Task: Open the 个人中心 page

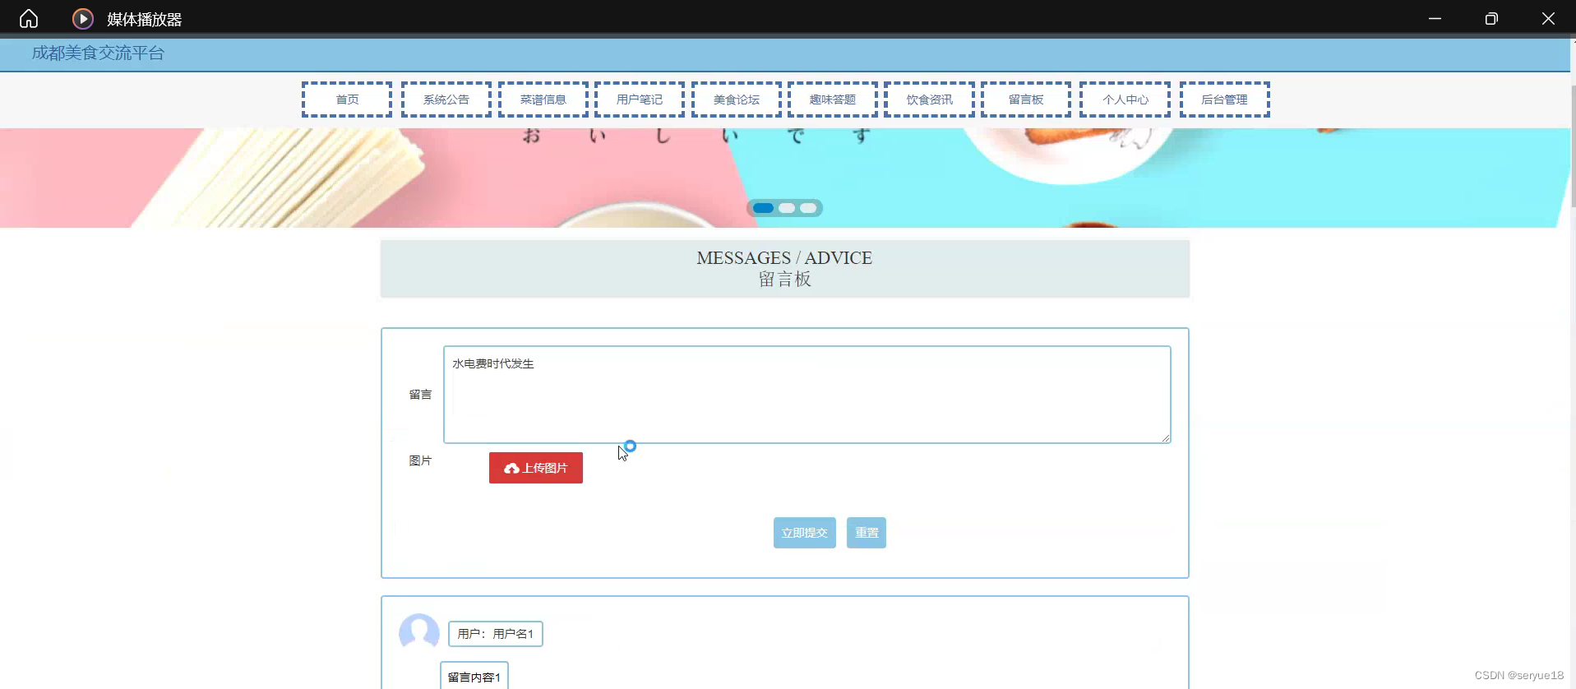Action: (x=1125, y=99)
